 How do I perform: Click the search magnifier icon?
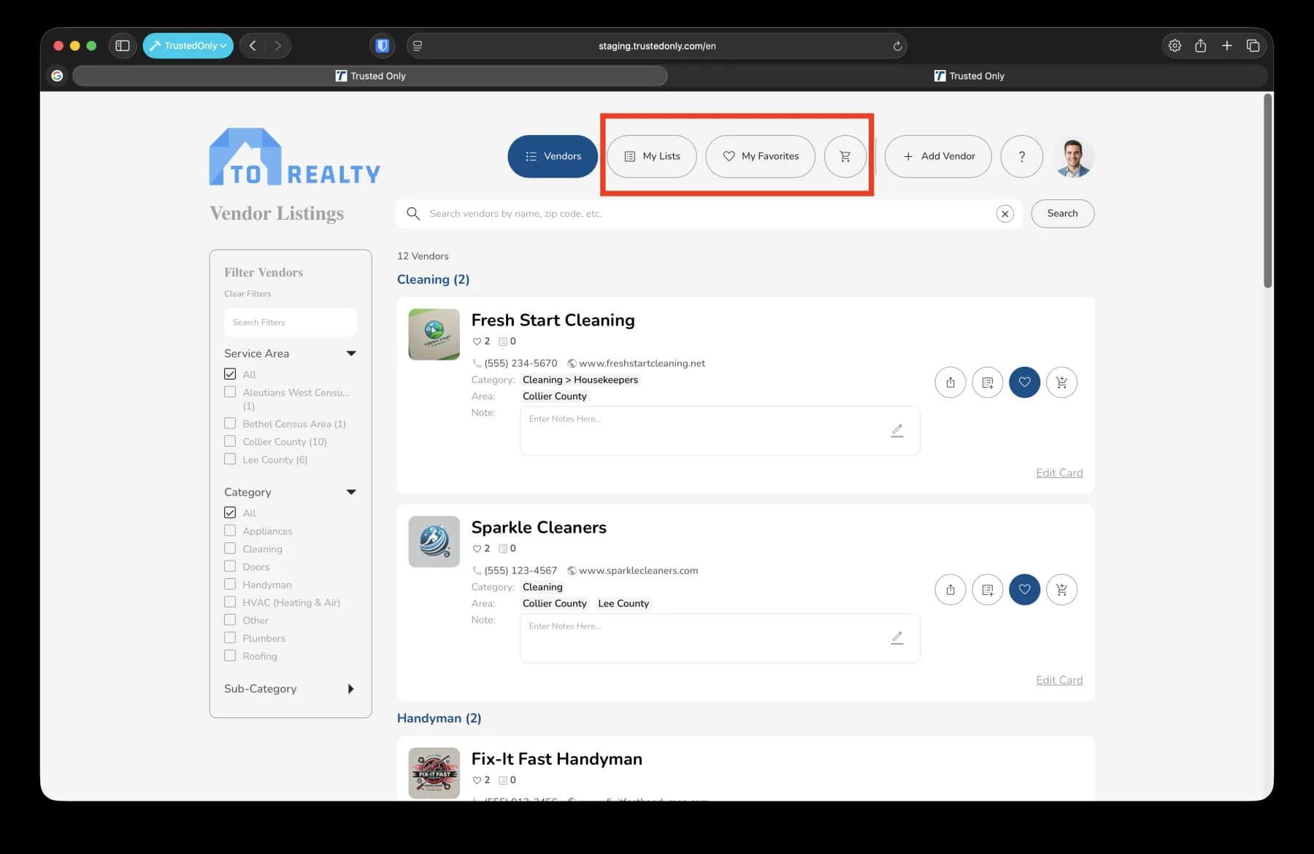pyautogui.click(x=413, y=213)
